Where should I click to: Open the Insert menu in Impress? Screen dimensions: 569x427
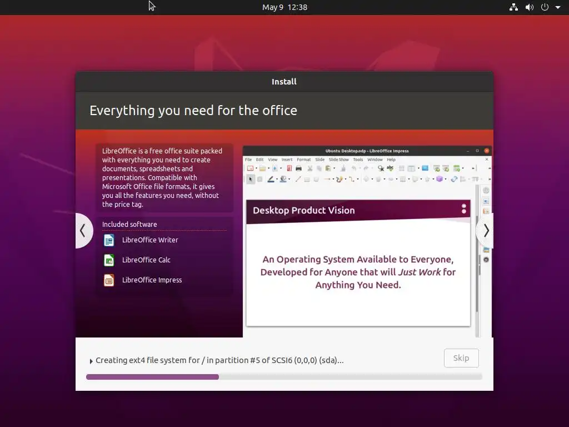click(287, 160)
